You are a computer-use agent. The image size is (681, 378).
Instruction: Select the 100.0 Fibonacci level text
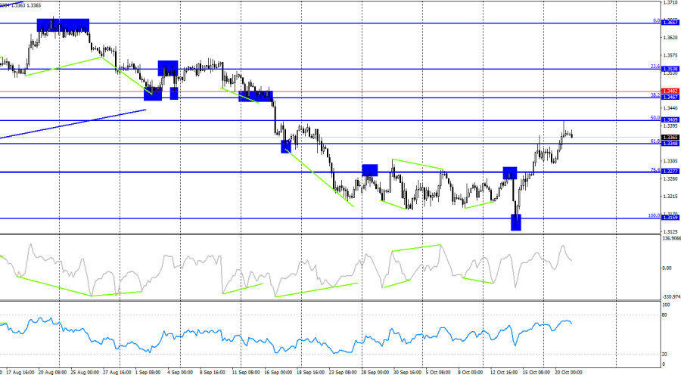click(x=654, y=215)
